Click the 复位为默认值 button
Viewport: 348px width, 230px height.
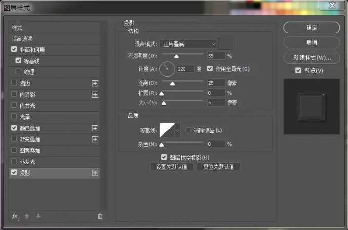click(x=219, y=167)
